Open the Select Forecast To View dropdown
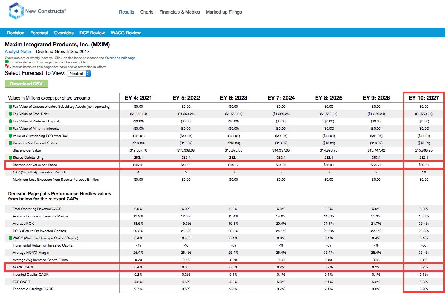The height and width of the screenshot is (293, 445). [x=79, y=74]
